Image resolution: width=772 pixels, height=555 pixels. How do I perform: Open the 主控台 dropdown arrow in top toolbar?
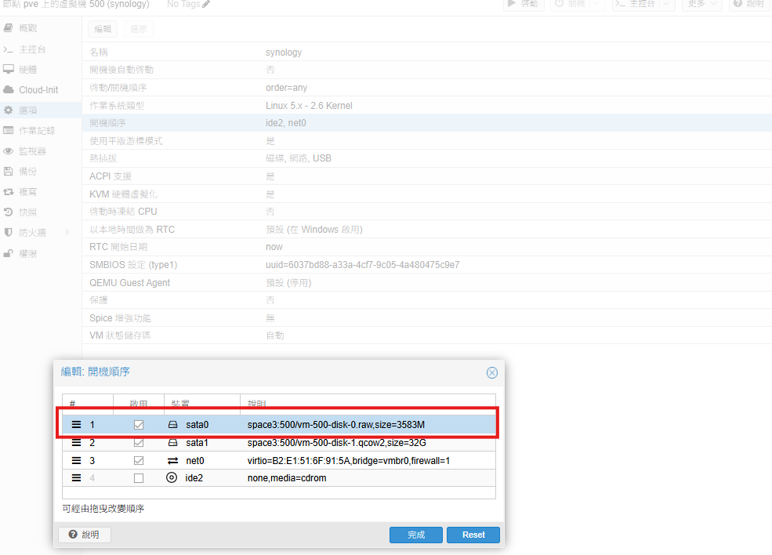click(666, 4)
